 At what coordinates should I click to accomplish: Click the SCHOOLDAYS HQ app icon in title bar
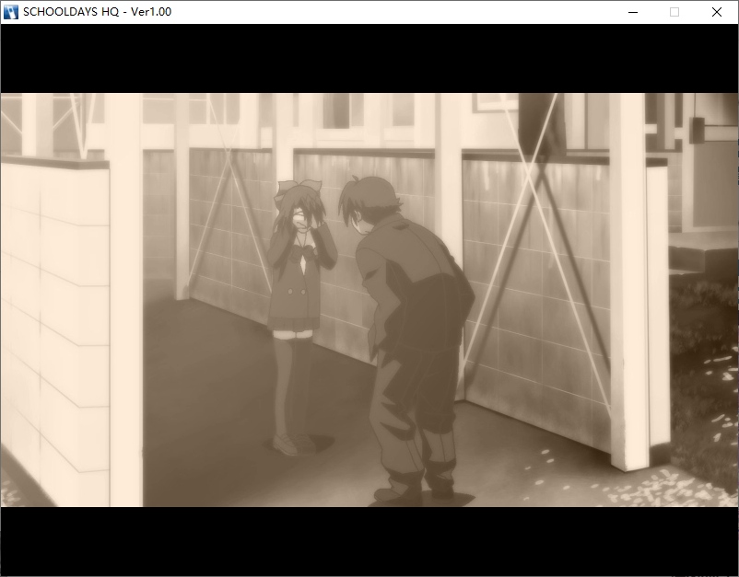click(x=12, y=12)
